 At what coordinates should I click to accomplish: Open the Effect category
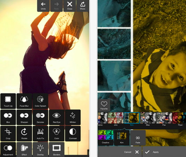click(x=24, y=150)
